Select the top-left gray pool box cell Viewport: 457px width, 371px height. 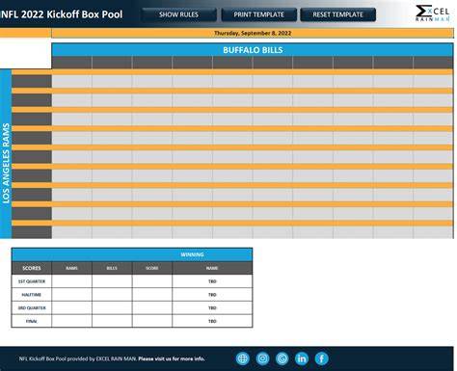coord(71,81)
